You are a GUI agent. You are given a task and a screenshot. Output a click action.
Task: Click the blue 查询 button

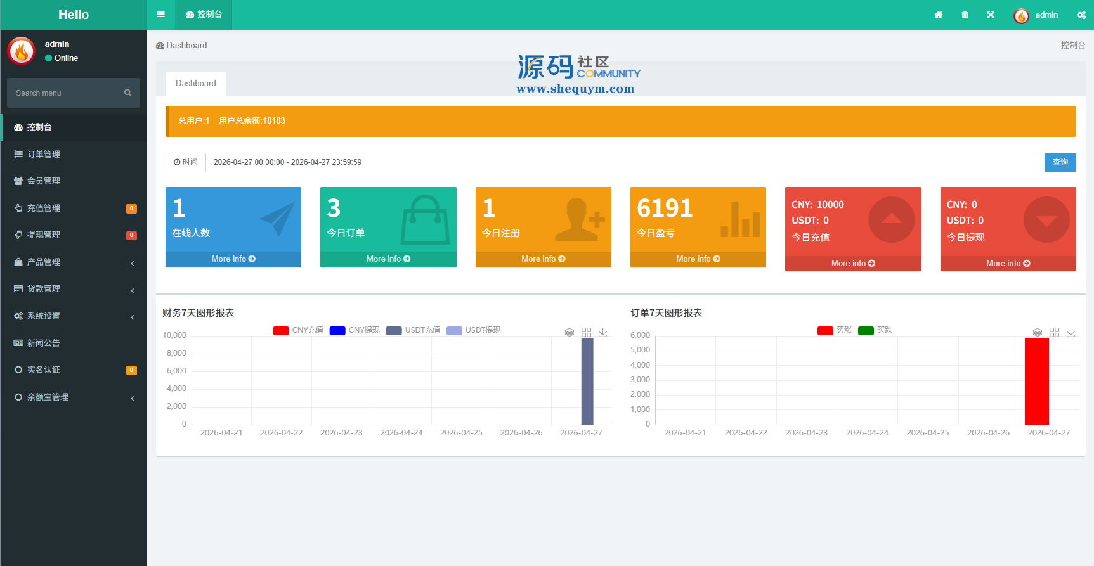[x=1060, y=162]
